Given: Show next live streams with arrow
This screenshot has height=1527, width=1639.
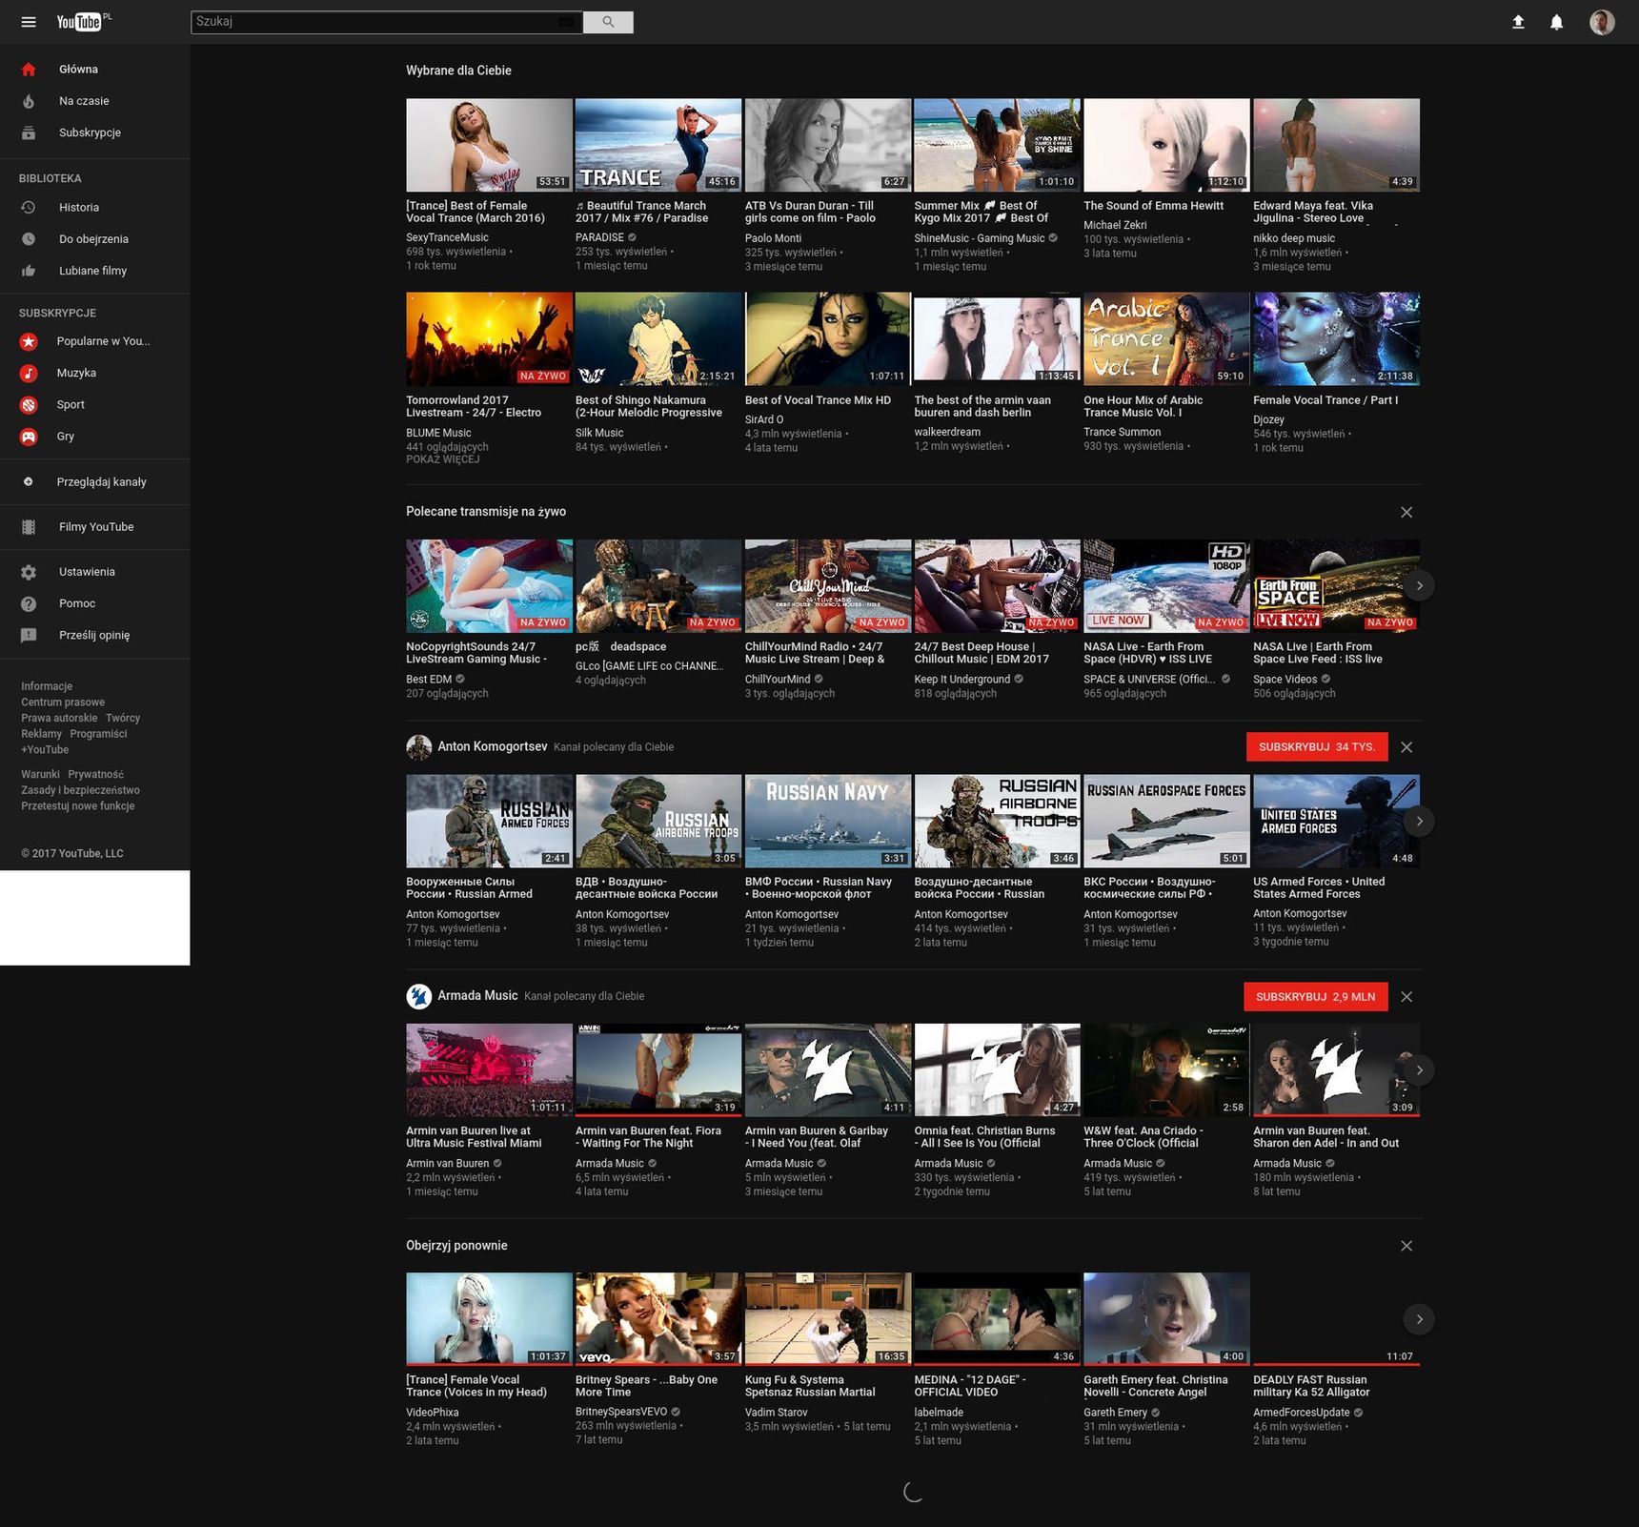Looking at the screenshot, I should [1419, 585].
